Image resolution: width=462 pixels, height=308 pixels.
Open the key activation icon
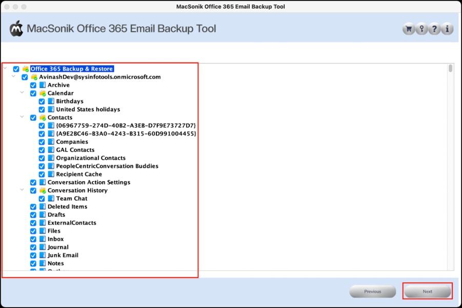point(421,29)
